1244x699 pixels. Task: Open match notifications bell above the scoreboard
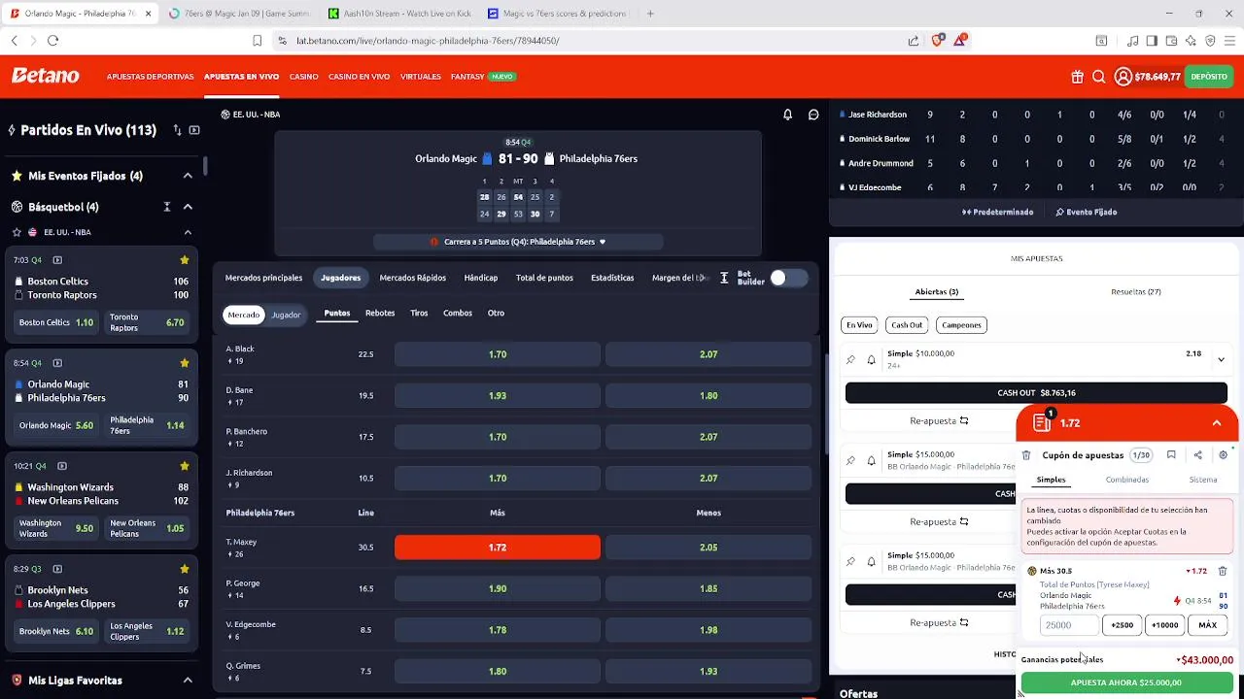pos(788,115)
